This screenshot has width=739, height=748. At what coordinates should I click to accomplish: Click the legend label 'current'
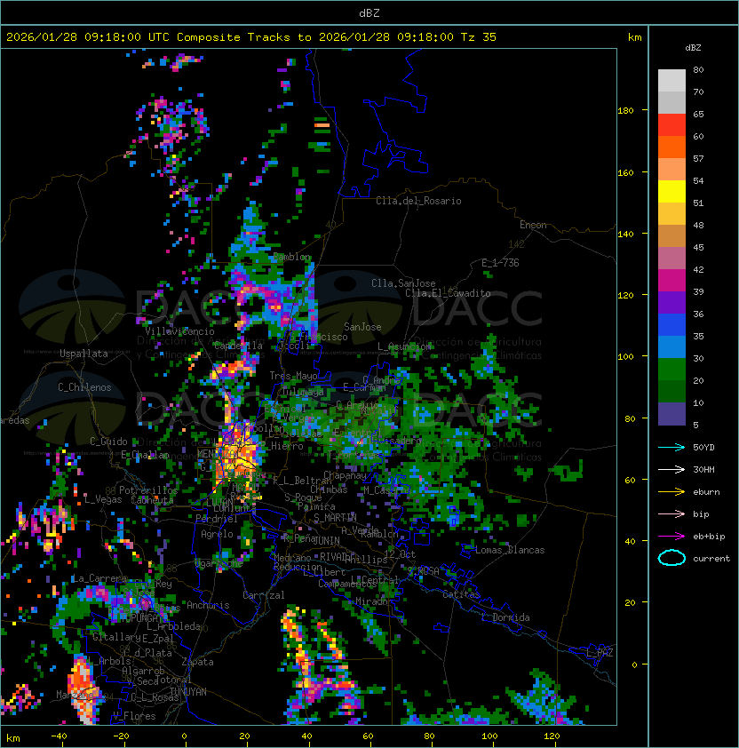pyautogui.click(x=711, y=559)
